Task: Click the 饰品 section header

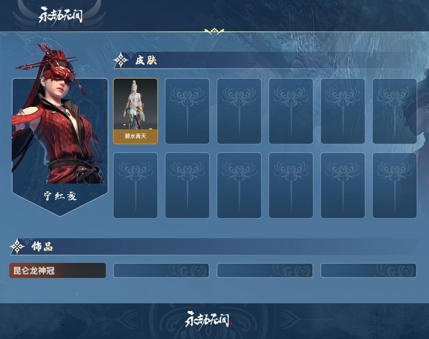Action: pyautogui.click(x=42, y=247)
